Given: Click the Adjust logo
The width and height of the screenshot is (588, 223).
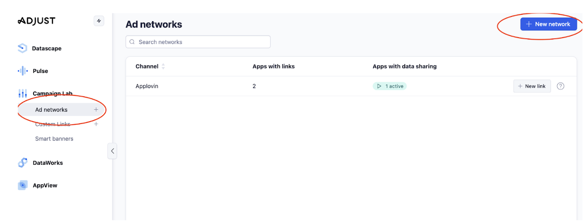Looking at the screenshot, I should [x=36, y=21].
